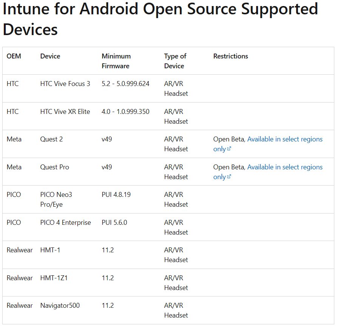Click 'AR/VR Headset' in the Navigator500 row
Screen dimensions: 340x327
point(176,310)
